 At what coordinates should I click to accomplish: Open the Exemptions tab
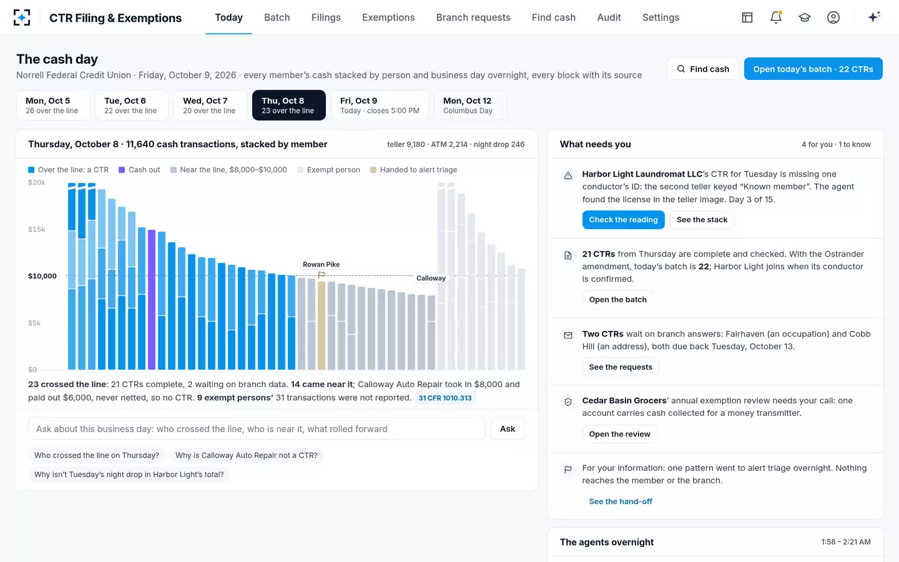[388, 17]
